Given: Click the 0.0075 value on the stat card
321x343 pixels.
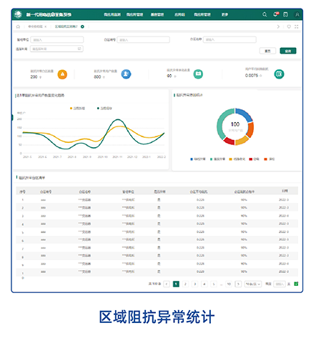Looking at the screenshot, I should [x=252, y=76].
